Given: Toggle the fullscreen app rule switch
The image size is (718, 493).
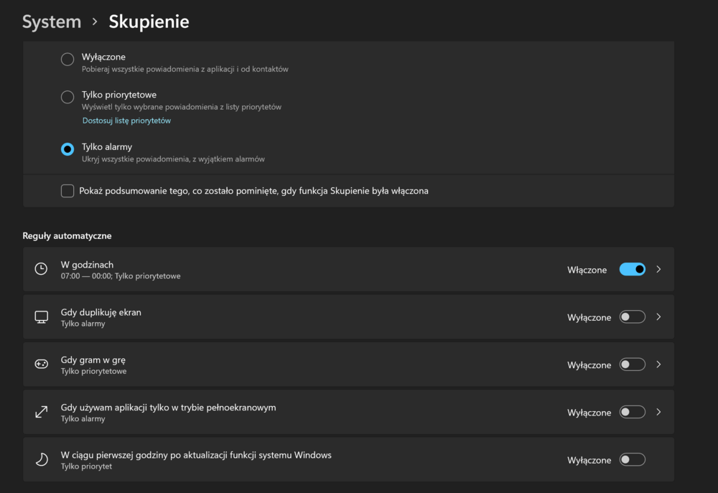Looking at the screenshot, I should (632, 412).
